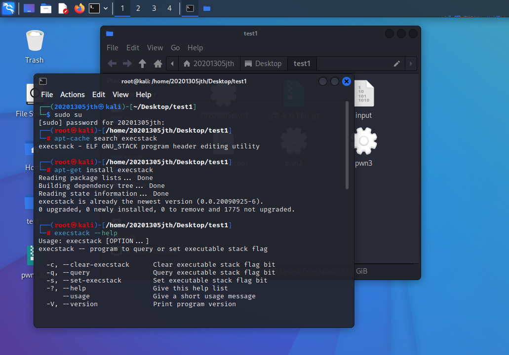The width and height of the screenshot is (509, 355).
Task: Click the terminal window title icon
Action: click(43, 81)
